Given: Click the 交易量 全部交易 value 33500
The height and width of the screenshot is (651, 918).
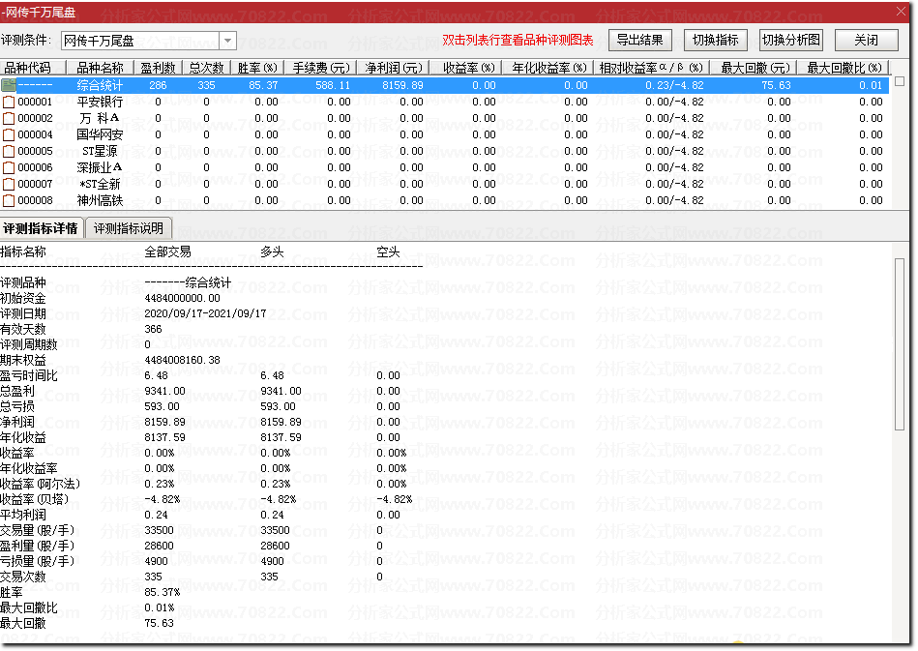Looking at the screenshot, I should pos(159,530).
